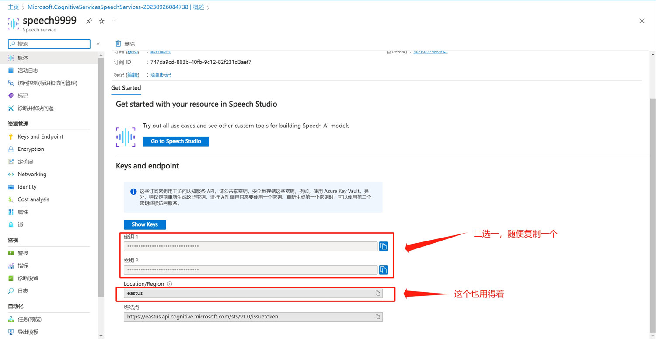Click the sidebar scrollbar up arrow
Image resolution: width=656 pixels, height=339 pixels.
coord(101,55)
